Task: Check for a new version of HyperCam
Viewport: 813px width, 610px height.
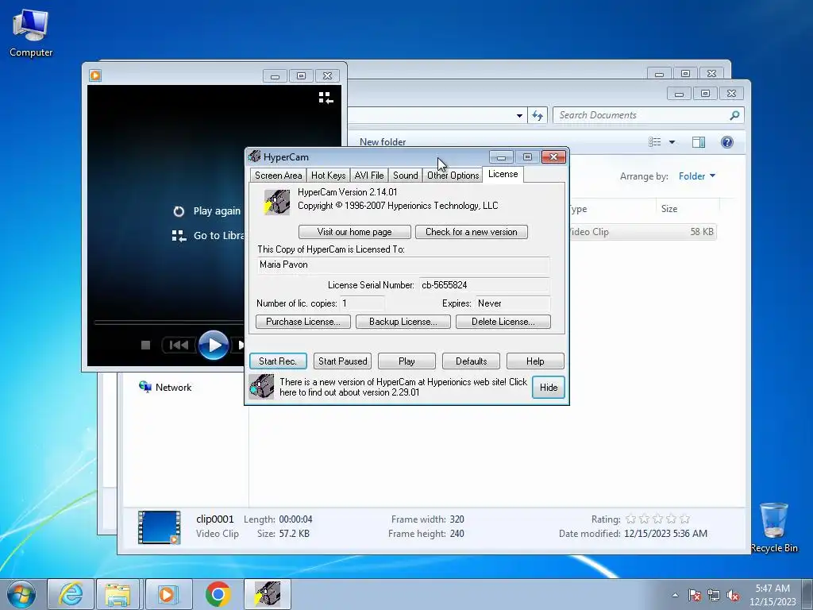Action: pos(472,232)
